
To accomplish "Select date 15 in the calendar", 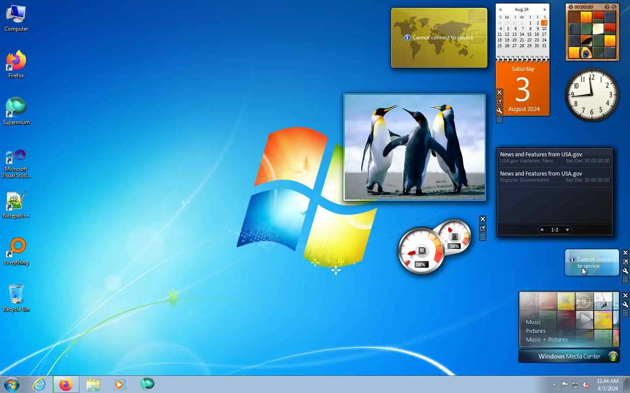I will pos(529,34).
